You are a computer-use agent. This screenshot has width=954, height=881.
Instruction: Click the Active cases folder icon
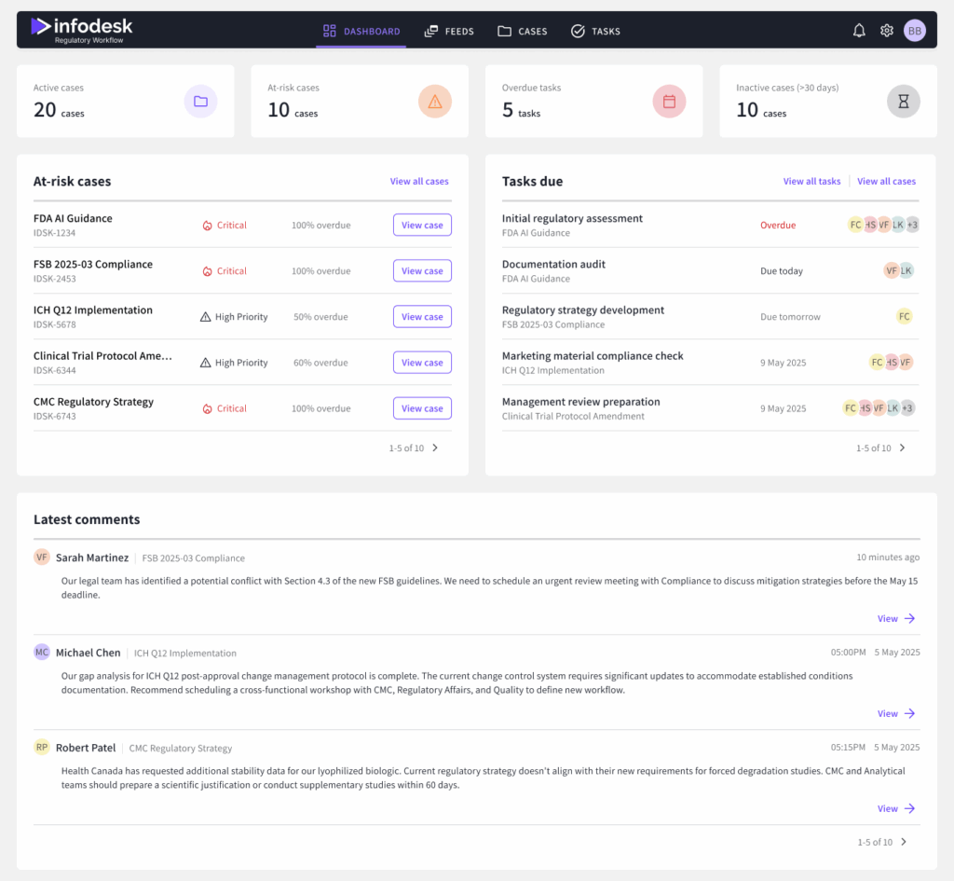pyautogui.click(x=200, y=101)
